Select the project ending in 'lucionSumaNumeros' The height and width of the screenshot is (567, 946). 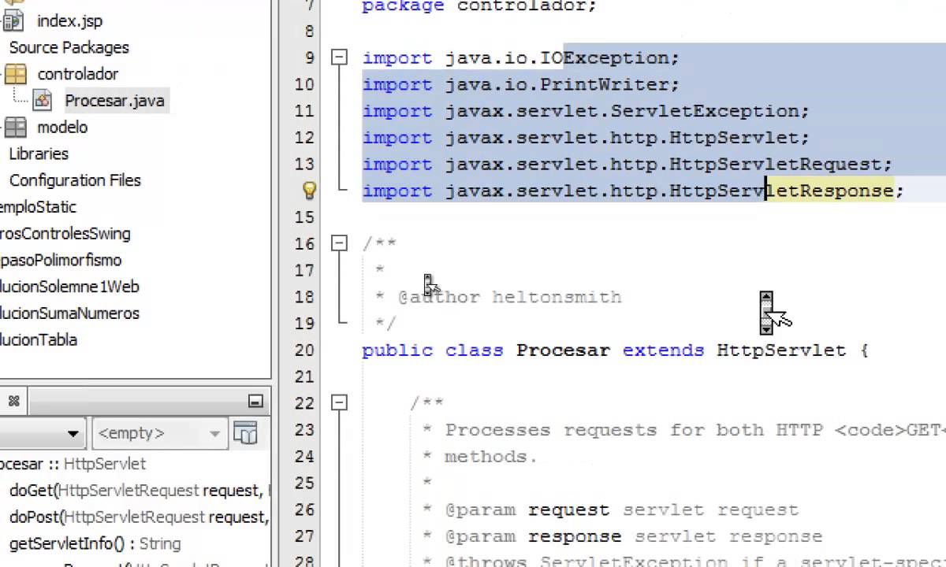(x=69, y=313)
